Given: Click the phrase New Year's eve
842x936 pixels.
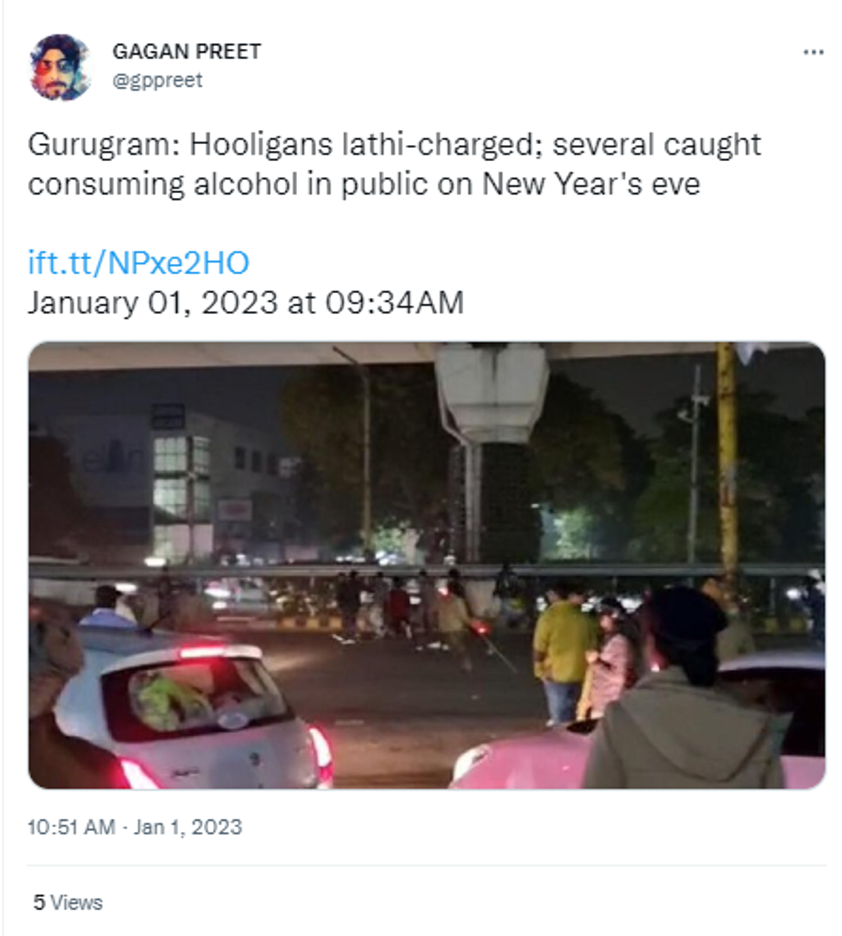Looking at the screenshot, I should coord(591,185).
